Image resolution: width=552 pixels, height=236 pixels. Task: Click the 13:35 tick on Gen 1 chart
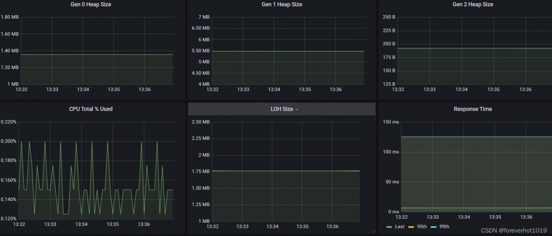click(x=305, y=90)
